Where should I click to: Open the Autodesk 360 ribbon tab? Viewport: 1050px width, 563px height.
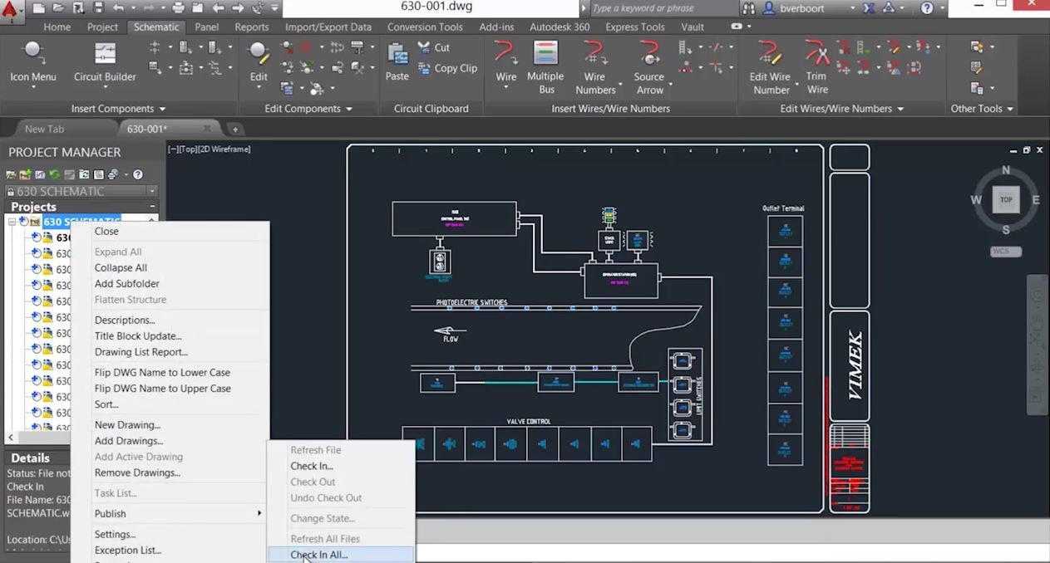pyautogui.click(x=560, y=27)
